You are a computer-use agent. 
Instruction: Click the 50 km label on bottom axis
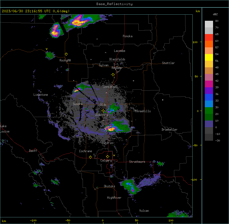(x=137, y=221)
